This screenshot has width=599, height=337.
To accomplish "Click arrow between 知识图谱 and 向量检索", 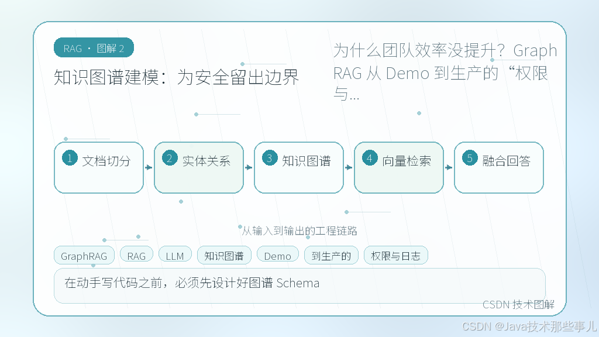I will click(349, 167).
